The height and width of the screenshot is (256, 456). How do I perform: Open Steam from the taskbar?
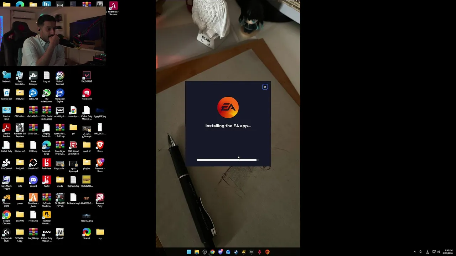(236, 252)
